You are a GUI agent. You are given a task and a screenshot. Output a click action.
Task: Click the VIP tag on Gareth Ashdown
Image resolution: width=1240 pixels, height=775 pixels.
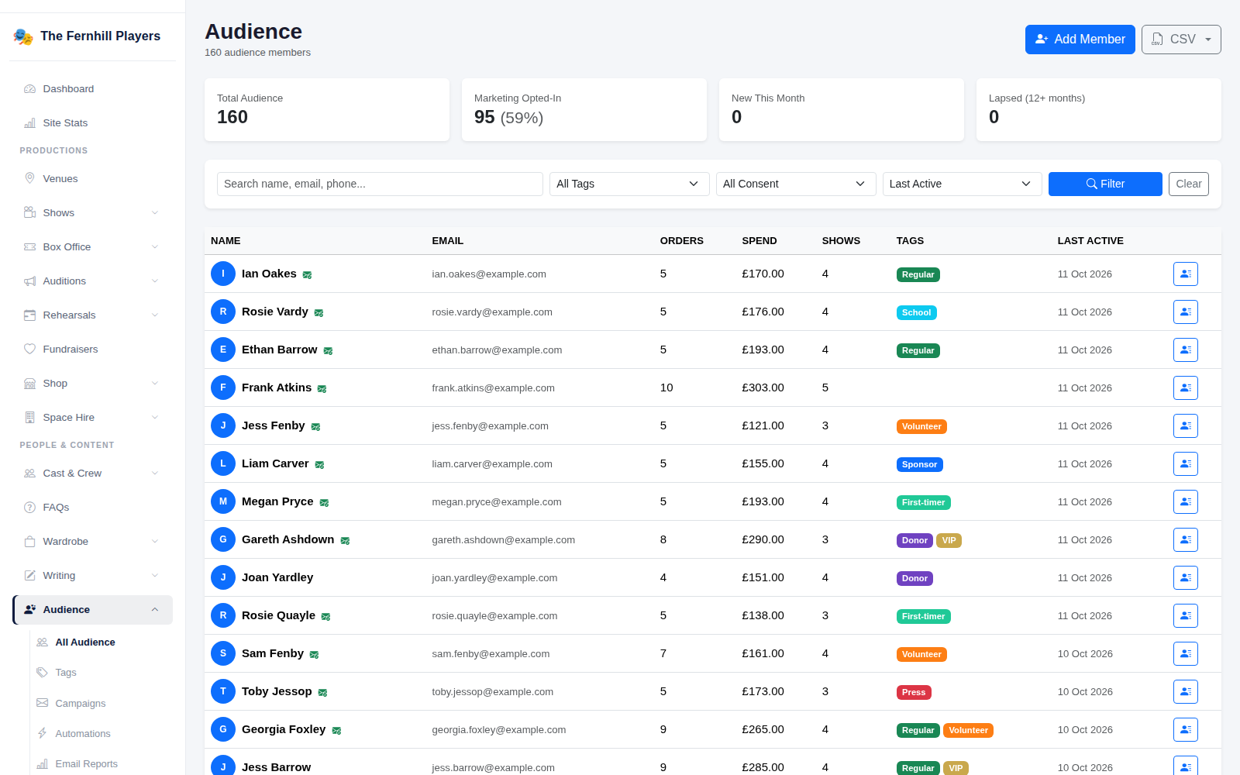coord(949,540)
